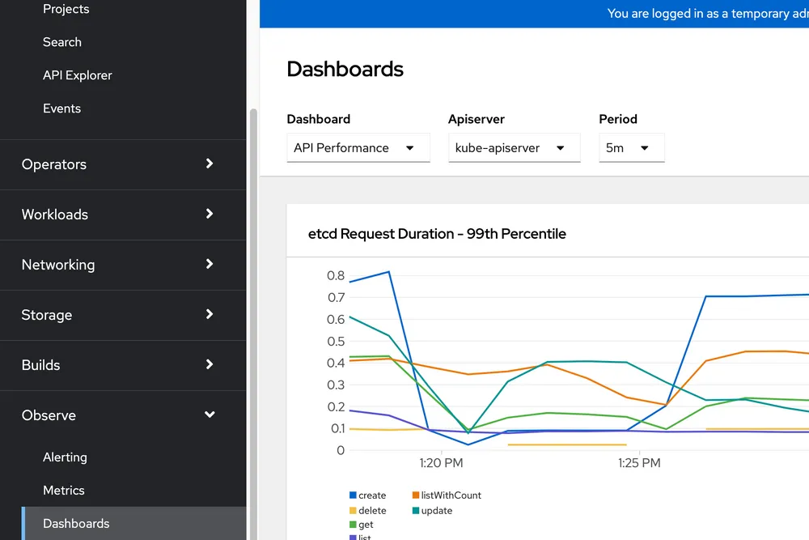Select Dashboards in the Observe sidebar
Screen dimensions: 809x540
pos(76,523)
